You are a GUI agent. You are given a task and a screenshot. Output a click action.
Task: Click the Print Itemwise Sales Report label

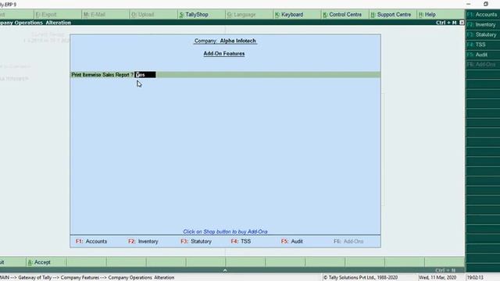point(102,75)
